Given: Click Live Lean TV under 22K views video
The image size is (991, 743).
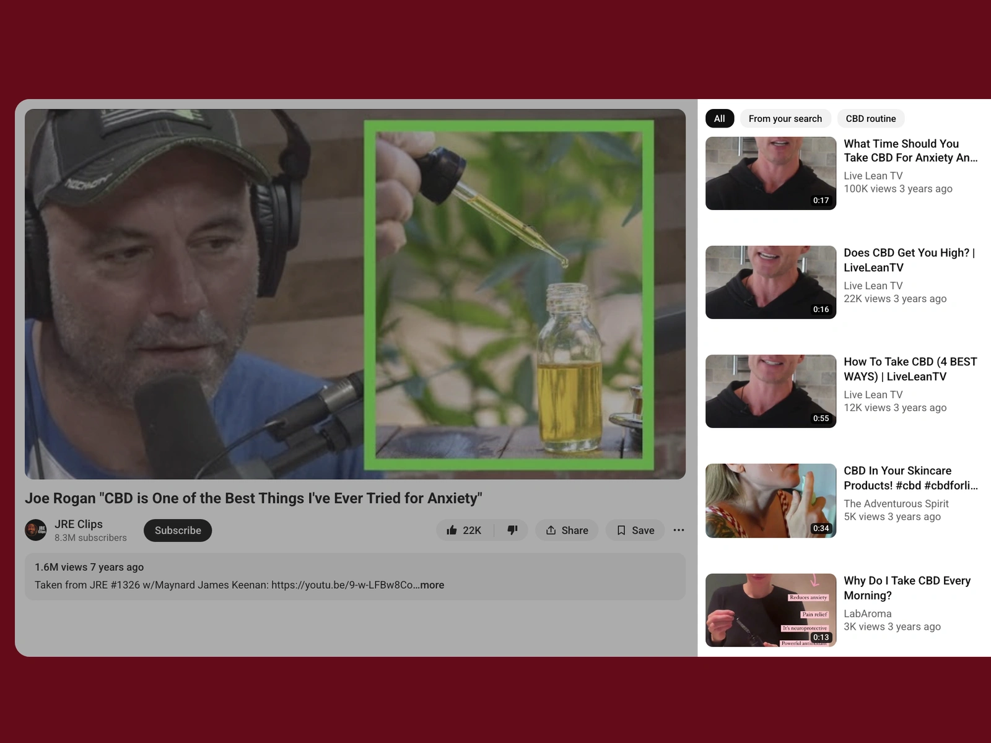Looking at the screenshot, I should pyautogui.click(x=873, y=285).
